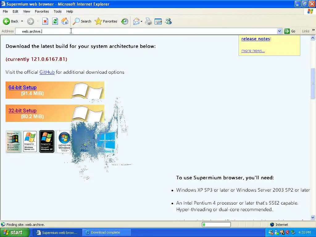Open the History clock icon
This screenshot has width=316, height=237.
coord(125,21)
